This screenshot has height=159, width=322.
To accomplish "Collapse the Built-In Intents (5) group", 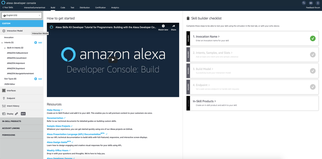I will point(5,48).
